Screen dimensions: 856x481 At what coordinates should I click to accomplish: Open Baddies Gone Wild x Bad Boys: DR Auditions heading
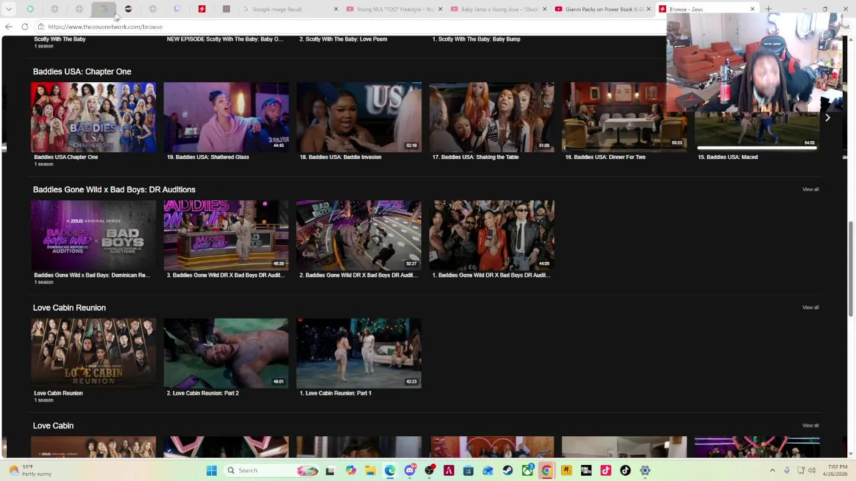(x=114, y=190)
